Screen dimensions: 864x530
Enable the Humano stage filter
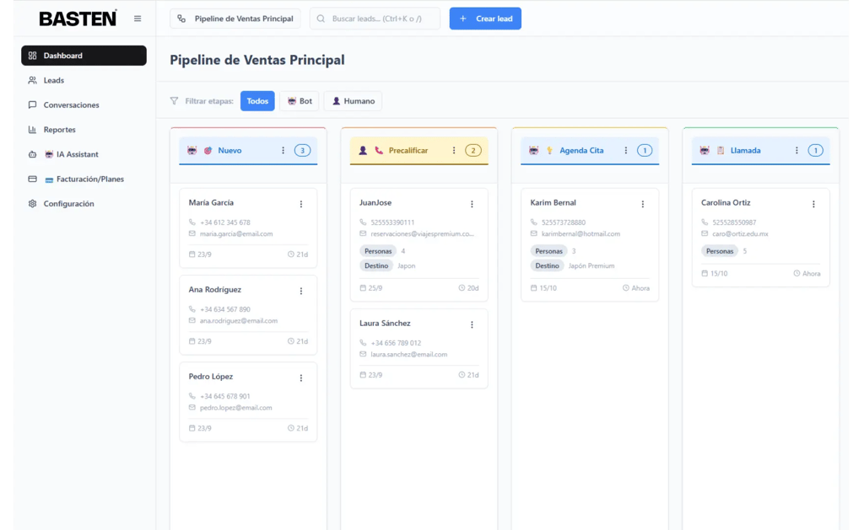[x=353, y=100]
